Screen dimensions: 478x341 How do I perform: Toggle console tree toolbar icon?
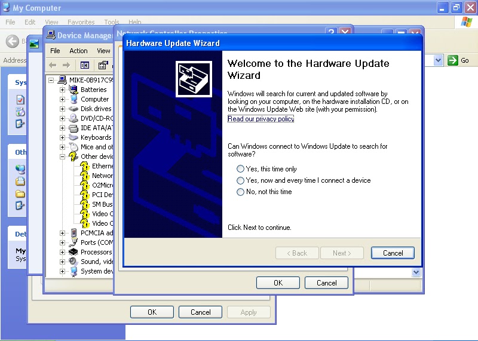pyautogui.click(x=85, y=65)
